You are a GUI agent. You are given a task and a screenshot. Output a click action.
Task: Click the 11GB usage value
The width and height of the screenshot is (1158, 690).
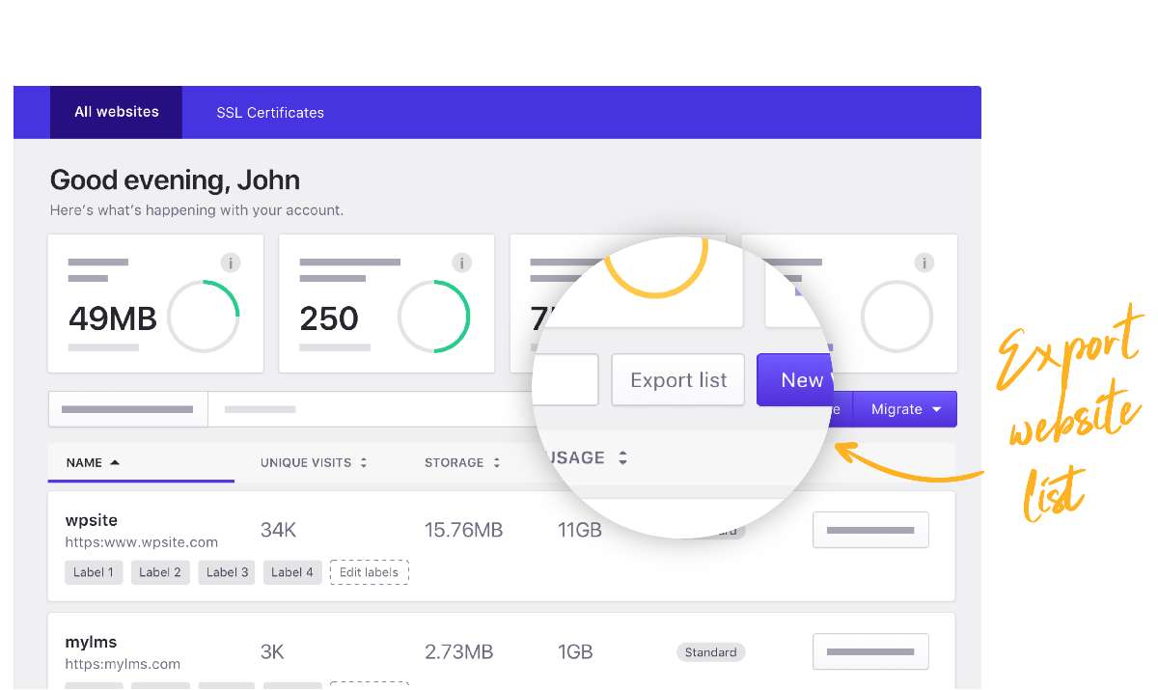coord(579,530)
